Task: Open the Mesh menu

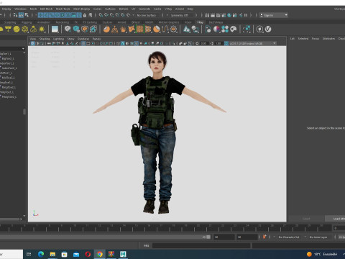Action: click(33, 9)
